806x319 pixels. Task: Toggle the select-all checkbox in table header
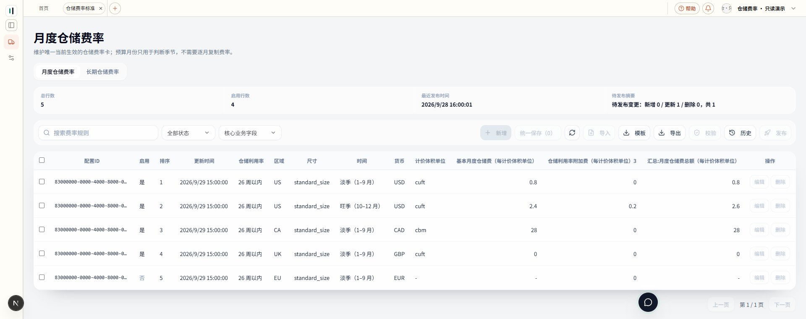point(42,160)
